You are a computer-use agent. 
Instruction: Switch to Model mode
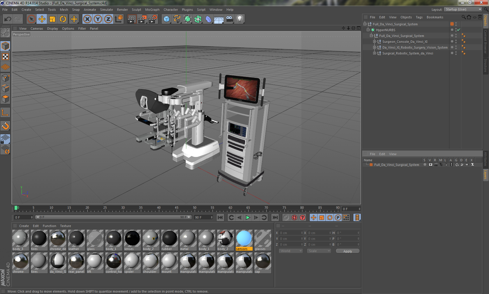pyautogui.click(x=5, y=46)
